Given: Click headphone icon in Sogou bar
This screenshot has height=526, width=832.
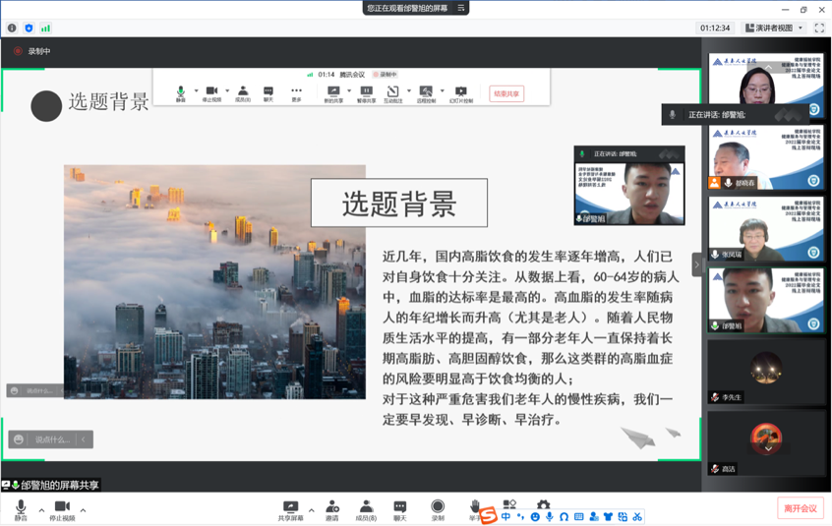Looking at the screenshot, I should pyautogui.click(x=565, y=516).
